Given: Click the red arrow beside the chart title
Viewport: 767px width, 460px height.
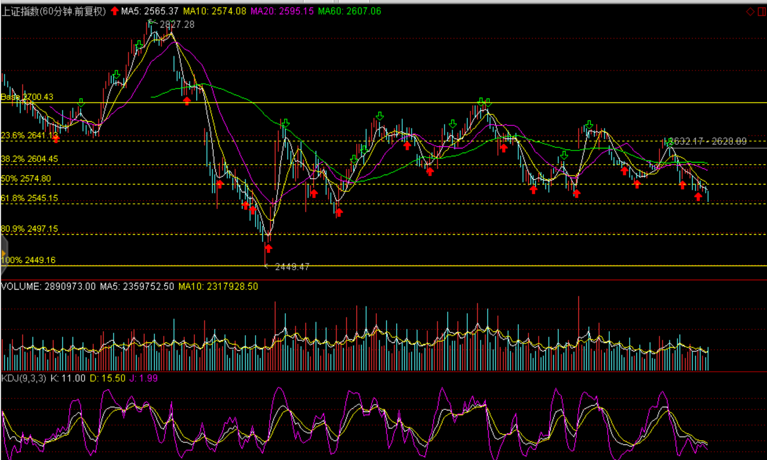Looking at the screenshot, I should tap(115, 11).
